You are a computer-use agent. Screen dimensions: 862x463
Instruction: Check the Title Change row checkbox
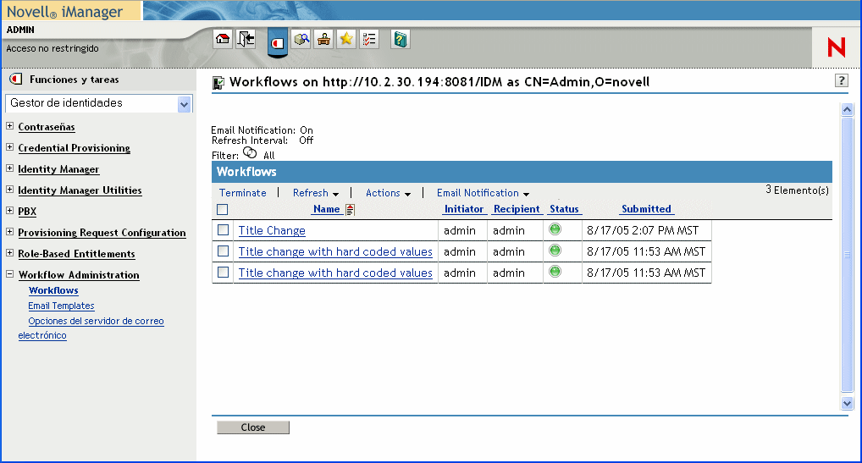pos(223,229)
